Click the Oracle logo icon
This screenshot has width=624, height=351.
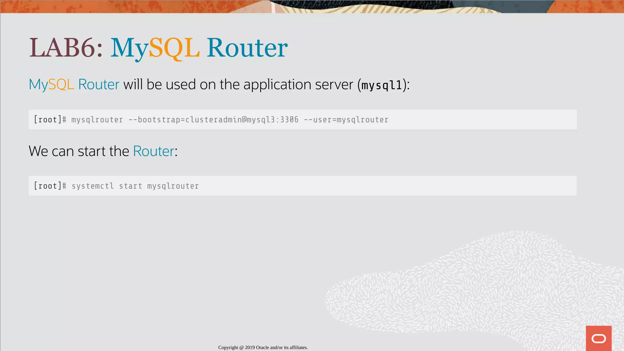click(x=598, y=338)
